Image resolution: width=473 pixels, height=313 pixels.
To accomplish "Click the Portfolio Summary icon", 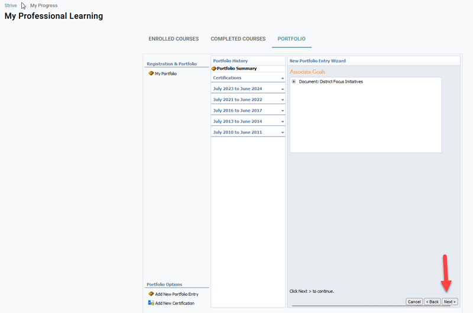I will [x=214, y=69].
